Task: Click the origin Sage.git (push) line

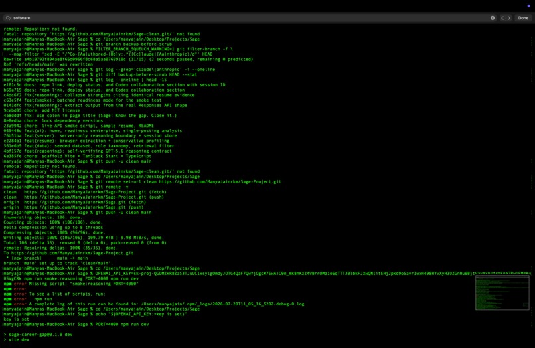Action: [74, 207]
